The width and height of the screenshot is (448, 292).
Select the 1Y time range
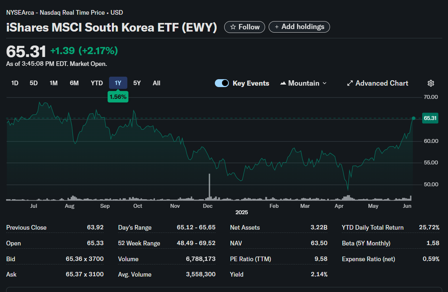click(118, 83)
